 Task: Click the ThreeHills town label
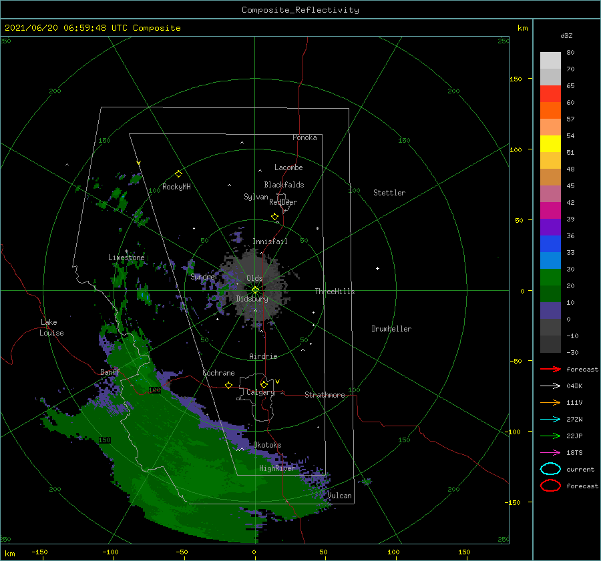[335, 292]
